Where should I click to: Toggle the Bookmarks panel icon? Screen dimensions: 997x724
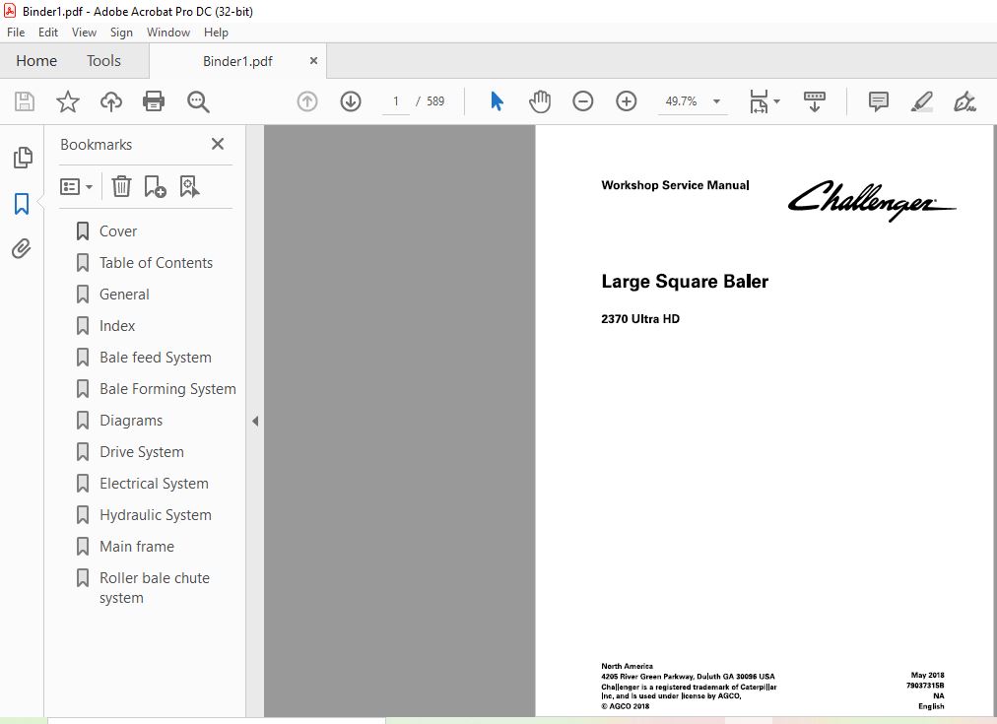(22, 204)
